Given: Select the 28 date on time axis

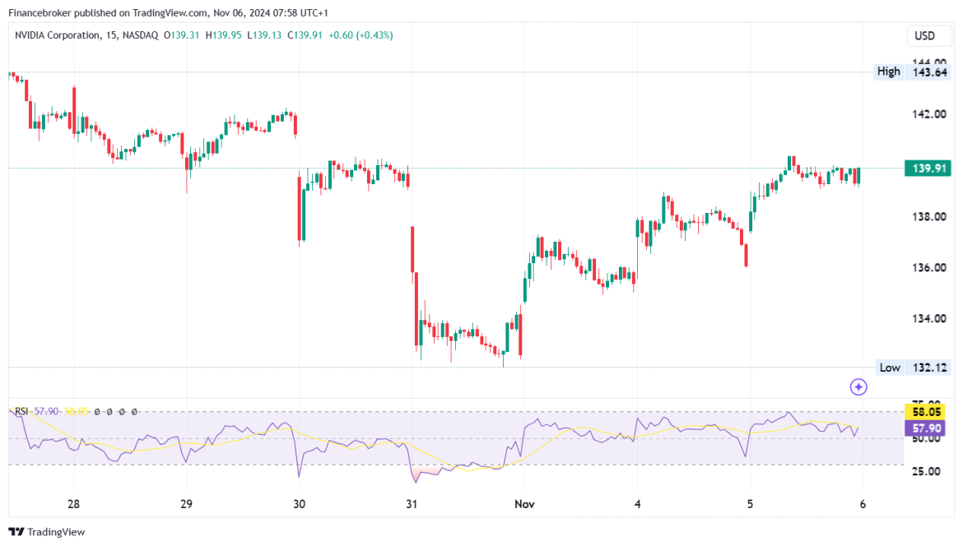Looking at the screenshot, I should click(x=74, y=504).
